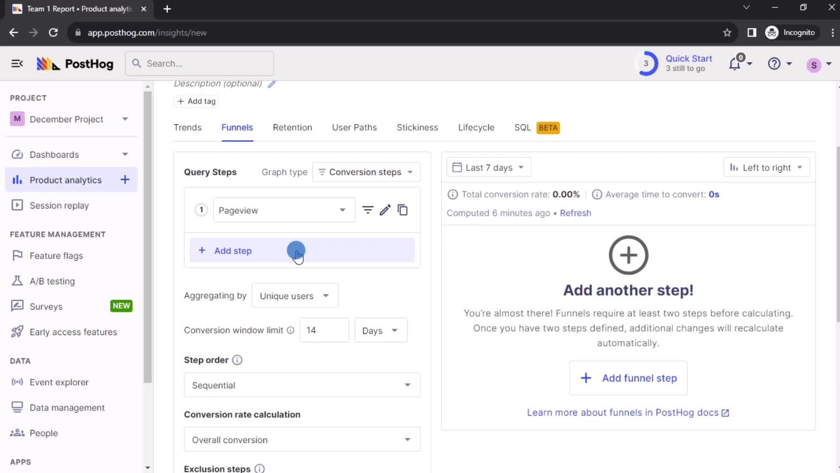The width and height of the screenshot is (840, 473).
Task: Click the Product analytics plus icon
Action: pos(125,180)
